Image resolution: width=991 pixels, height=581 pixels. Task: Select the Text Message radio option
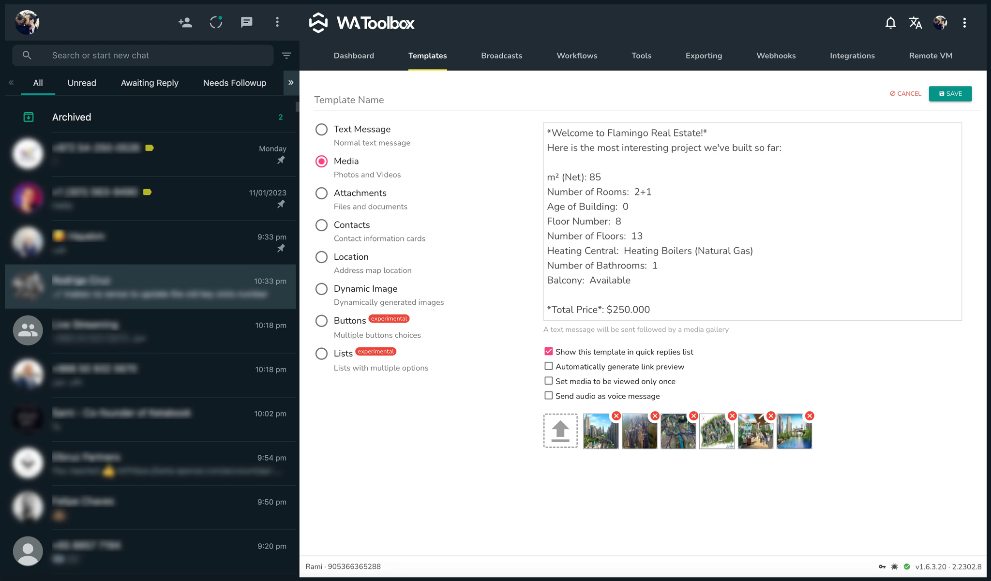click(x=321, y=129)
